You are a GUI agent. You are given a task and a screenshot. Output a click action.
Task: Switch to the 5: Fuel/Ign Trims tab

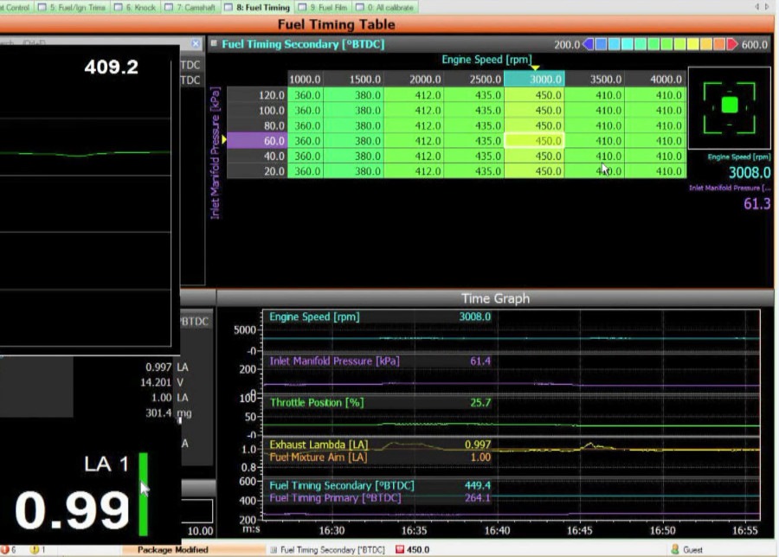click(x=72, y=7)
